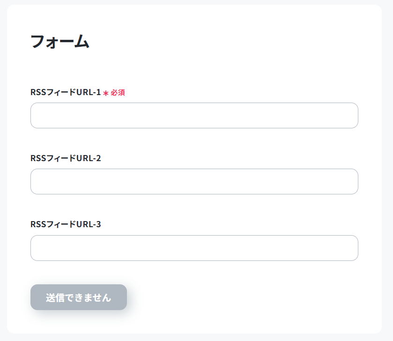The width and height of the screenshot is (393, 341).
Task: Select the RSSフィードURL-3 input field
Action: coord(194,248)
